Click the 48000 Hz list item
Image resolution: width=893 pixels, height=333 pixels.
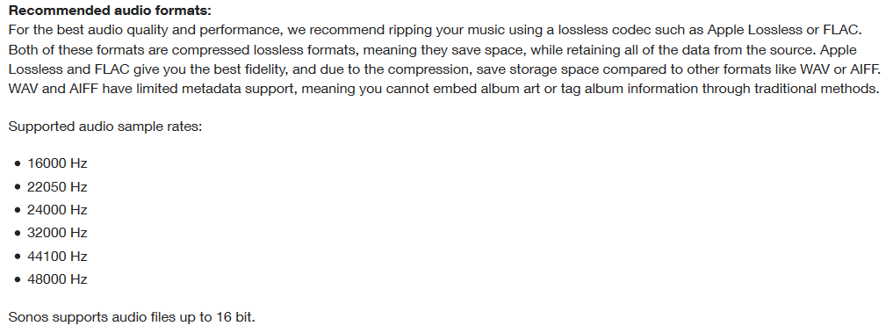pyautogui.click(x=57, y=279)
